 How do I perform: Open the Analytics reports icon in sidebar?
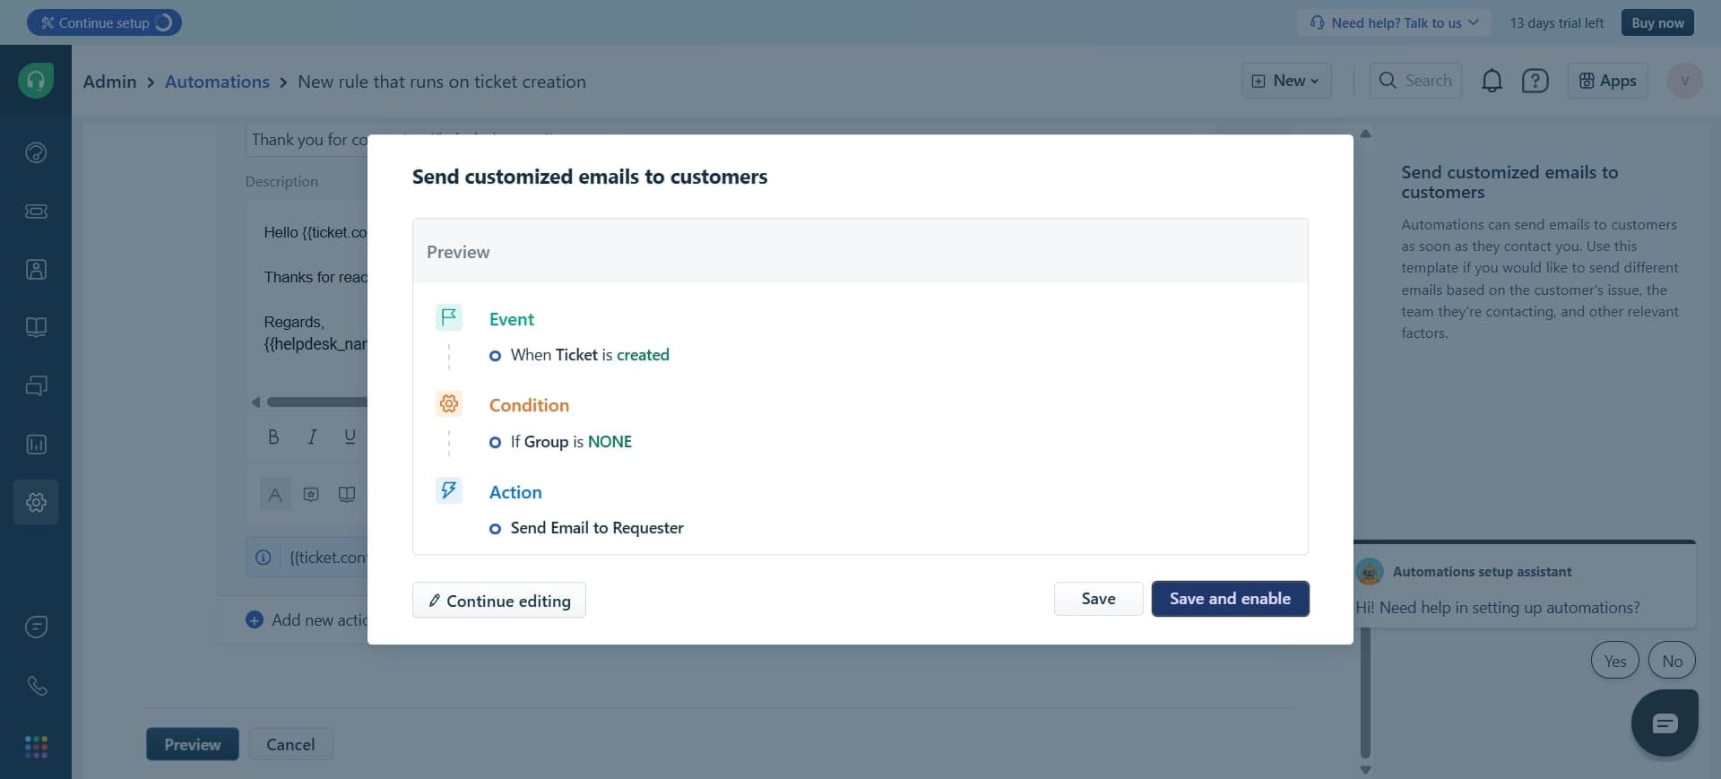coord(36,445)
